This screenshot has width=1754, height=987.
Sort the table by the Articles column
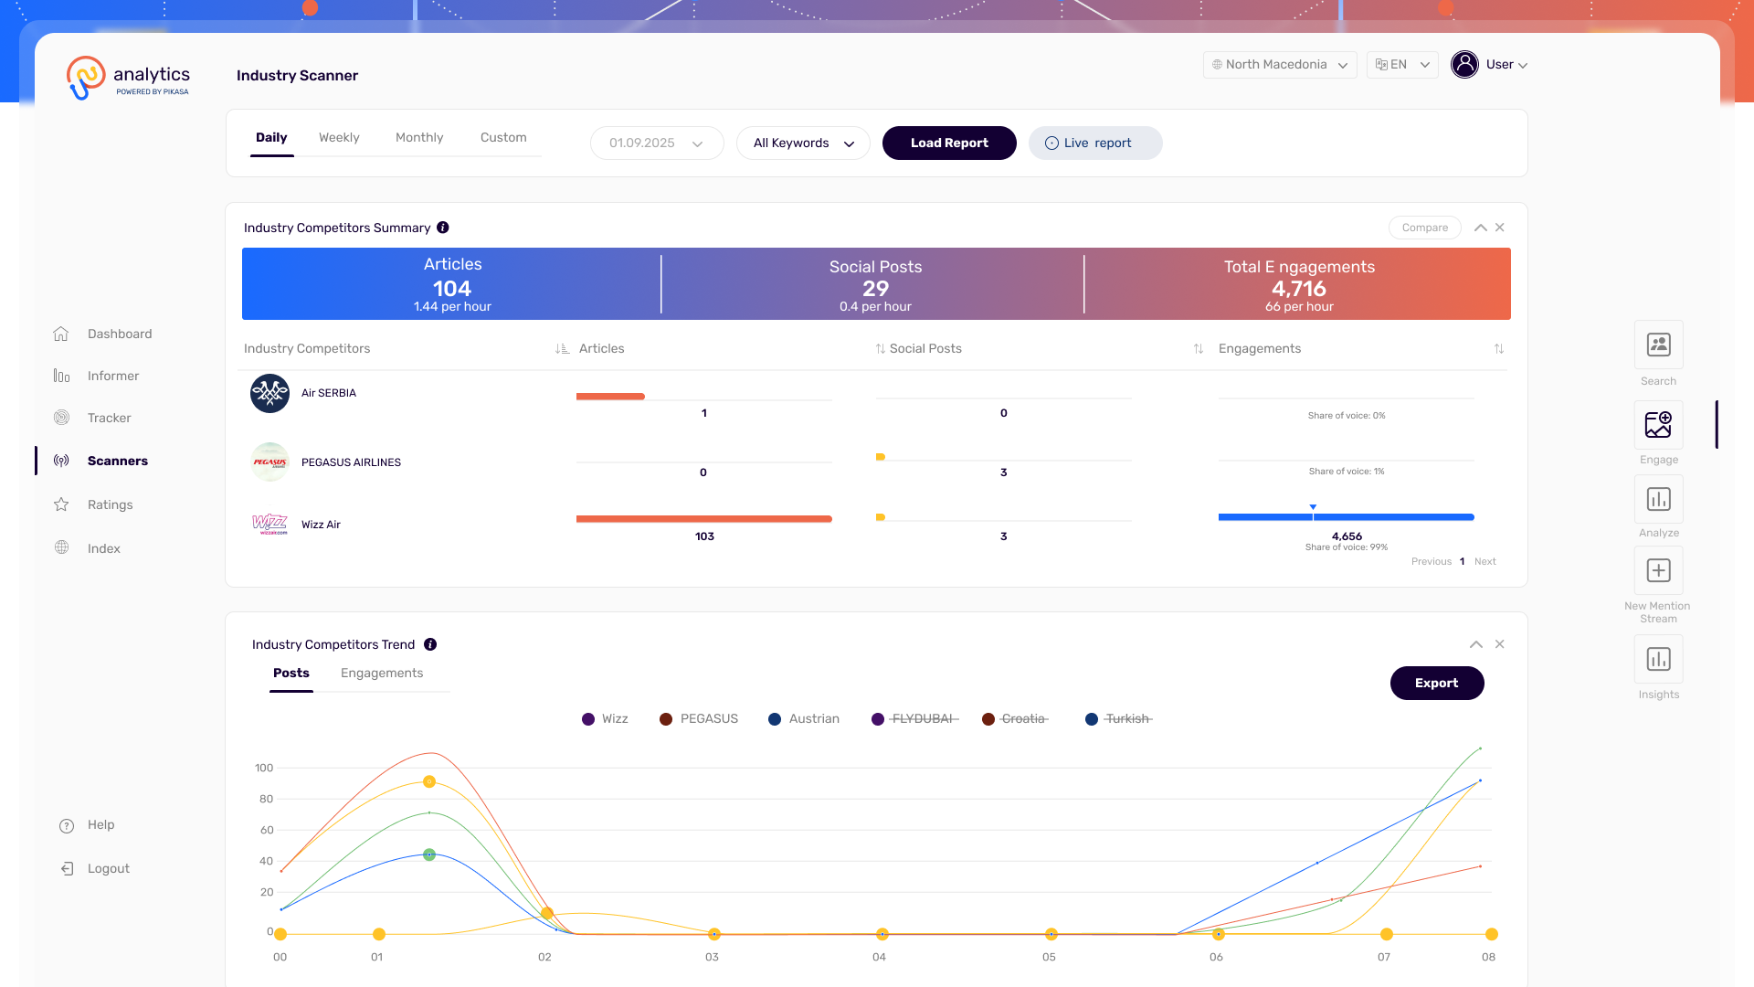click(x=561, y=348)
